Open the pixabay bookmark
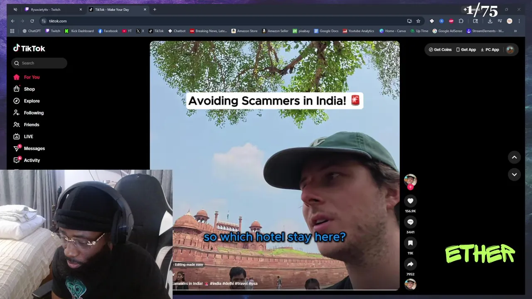Screen dimensions: 532x299 click(301, 31)
